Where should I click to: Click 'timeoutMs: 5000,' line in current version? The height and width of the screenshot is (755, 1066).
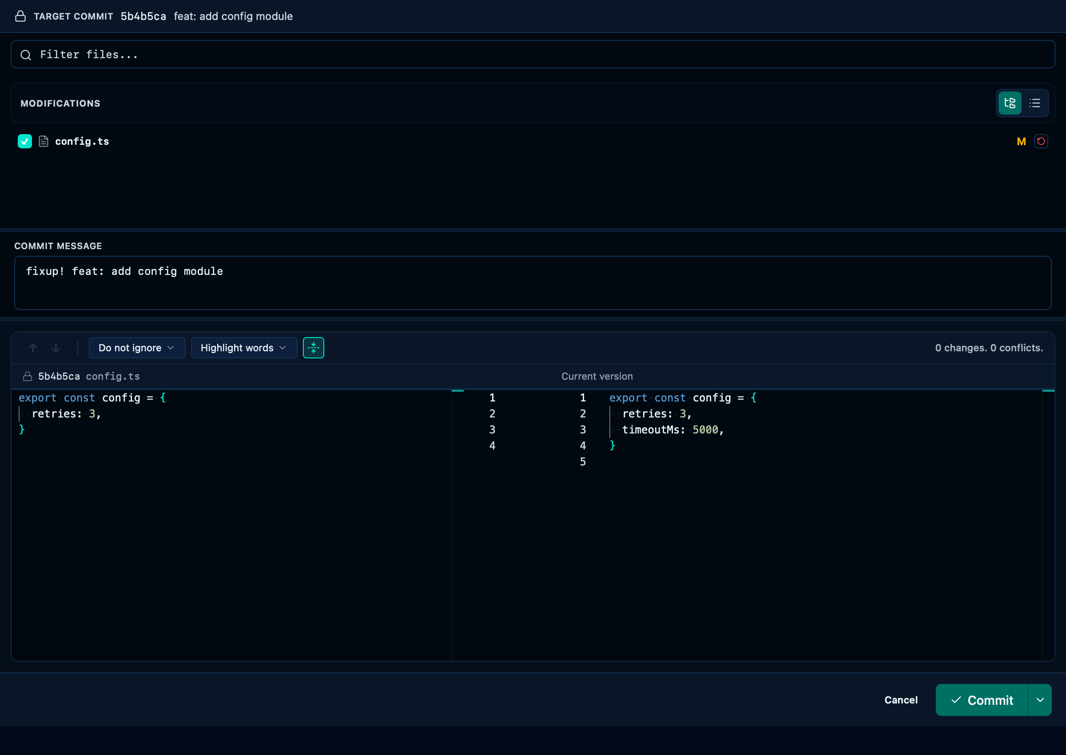(x=673, y=429)
